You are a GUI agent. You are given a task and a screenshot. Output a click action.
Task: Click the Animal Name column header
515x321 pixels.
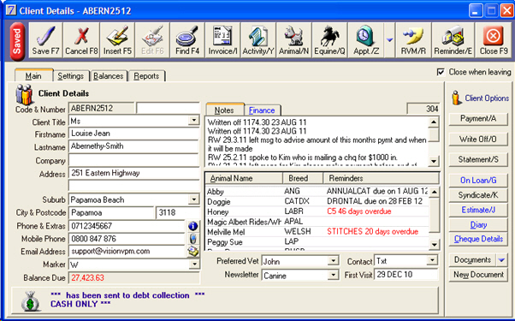pyautogui.click(x=245, y=178)
